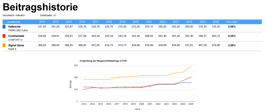Select the Gesellschaft column header
265x112 pixels.
(x=14, y=22)
